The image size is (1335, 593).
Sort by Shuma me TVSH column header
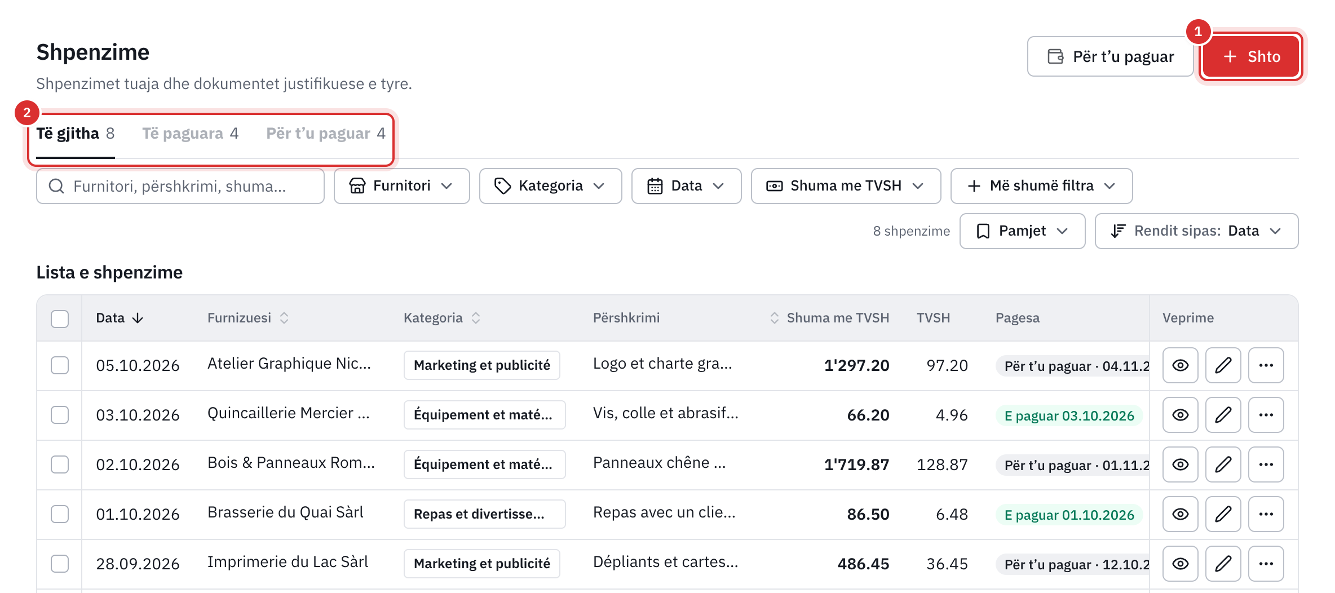pos(829,318)
